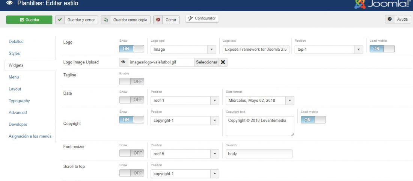Open Logo Position top-1 dropdown

point(329,50)
